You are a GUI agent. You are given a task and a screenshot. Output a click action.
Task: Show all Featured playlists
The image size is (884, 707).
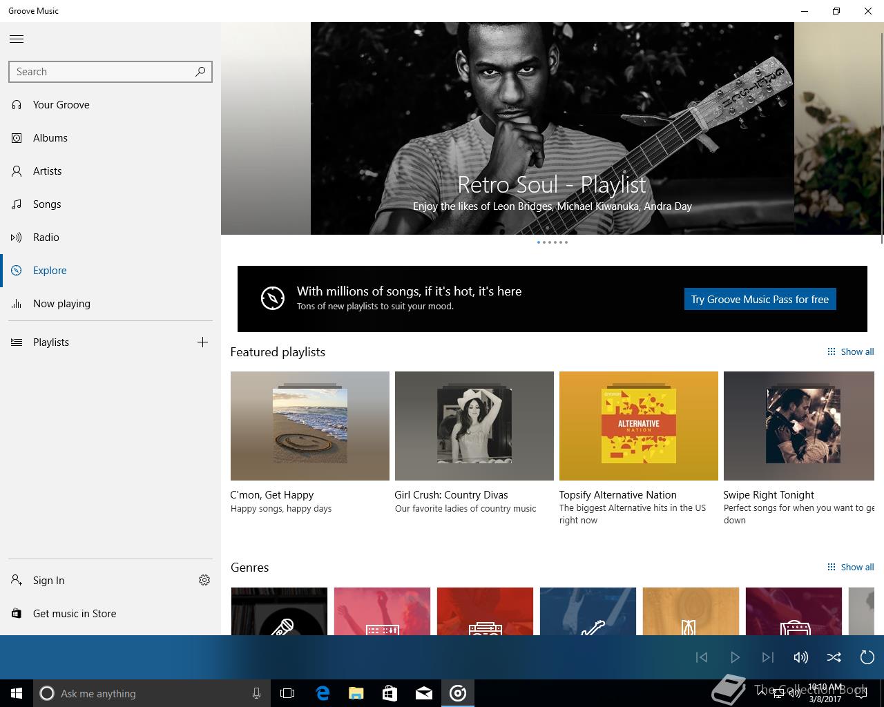(x=850, y=351)
